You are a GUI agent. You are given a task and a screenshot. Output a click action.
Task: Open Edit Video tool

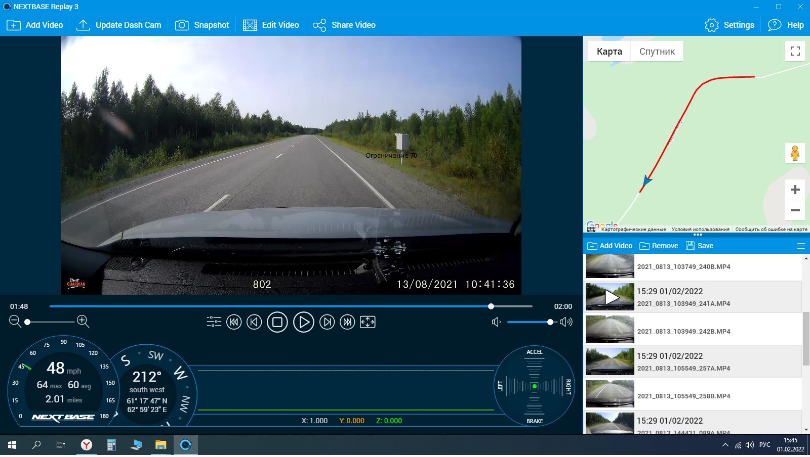click(271, 25)
